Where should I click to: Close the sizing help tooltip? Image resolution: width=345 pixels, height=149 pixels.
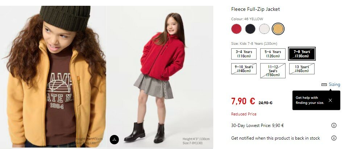pyautogui.click(x=330, y=100)
